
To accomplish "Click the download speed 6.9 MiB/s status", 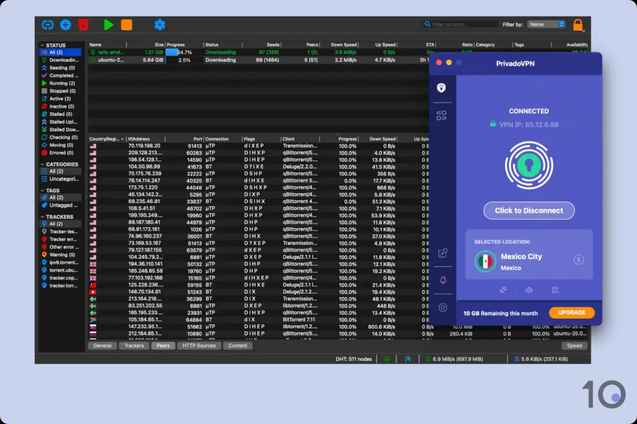I will click(x=454, y=359).
